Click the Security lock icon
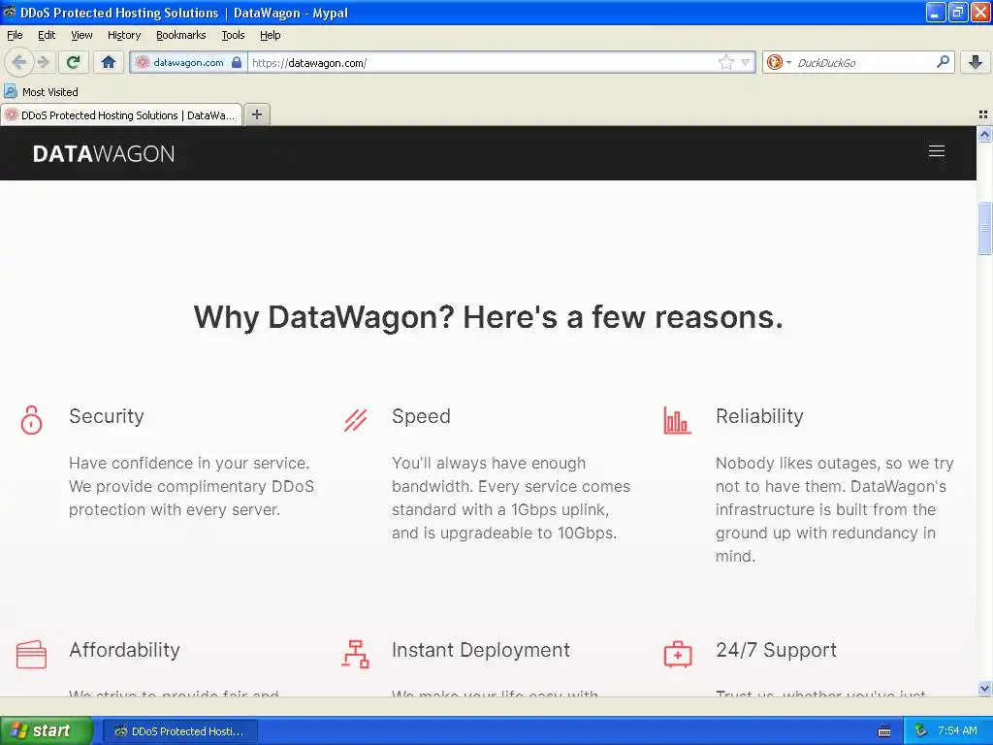Image resolution: width=993 pixels, height=745 pixels. point(31,420)
